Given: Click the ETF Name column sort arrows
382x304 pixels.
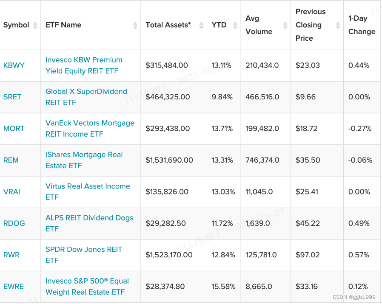Looking at the screenshot, I should 134,25.
